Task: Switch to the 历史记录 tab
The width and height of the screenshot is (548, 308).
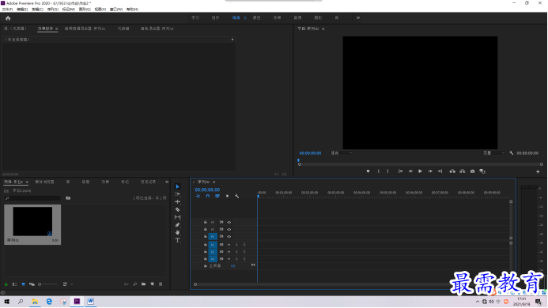Action: point(148,182)
